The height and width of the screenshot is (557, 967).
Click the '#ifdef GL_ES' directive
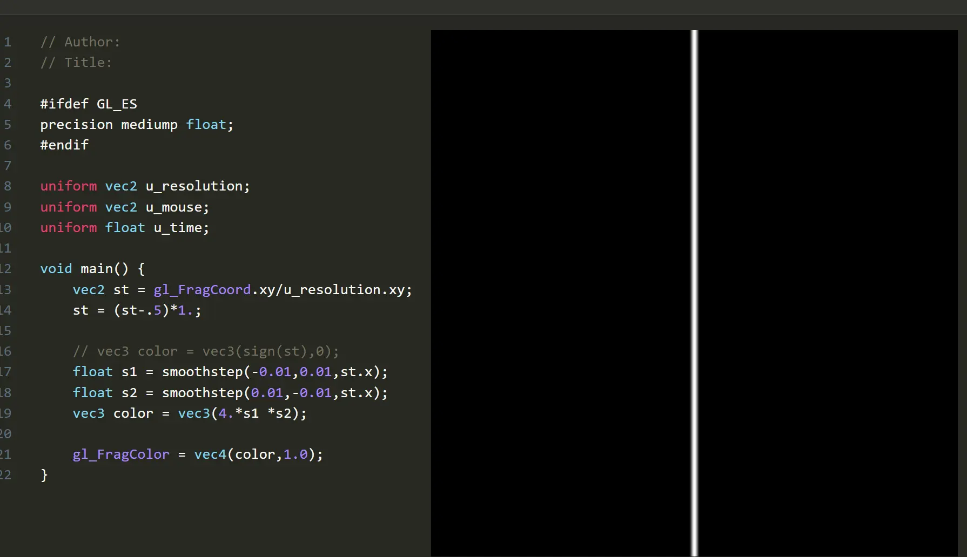point(89,104)
